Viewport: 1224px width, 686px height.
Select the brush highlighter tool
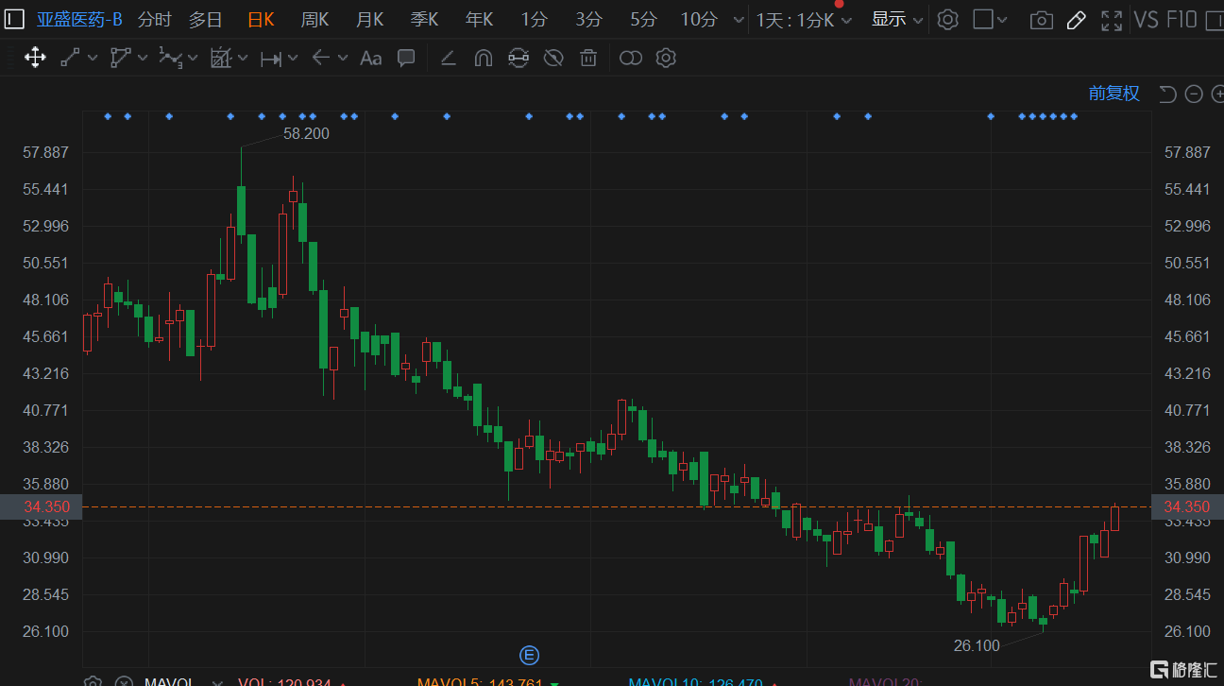click(449, 59)
